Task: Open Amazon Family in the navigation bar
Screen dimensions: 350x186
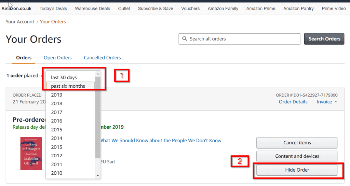Action: 223,9
